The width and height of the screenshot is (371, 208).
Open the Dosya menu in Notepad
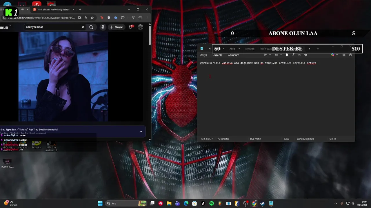click(x=203, y=55)
